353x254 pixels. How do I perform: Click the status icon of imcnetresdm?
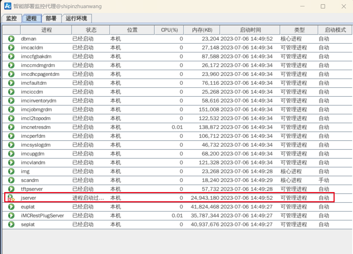point(11,127)
